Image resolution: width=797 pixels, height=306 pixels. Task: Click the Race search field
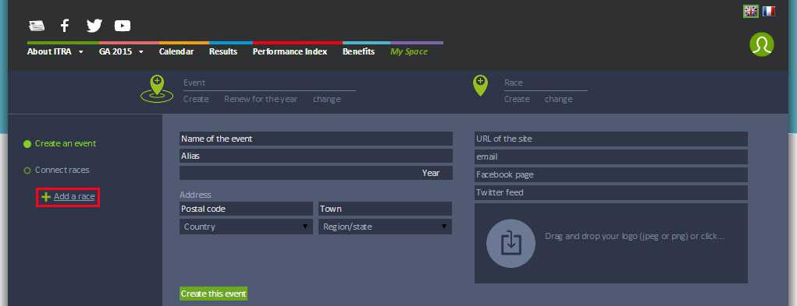tap(546, 83)
